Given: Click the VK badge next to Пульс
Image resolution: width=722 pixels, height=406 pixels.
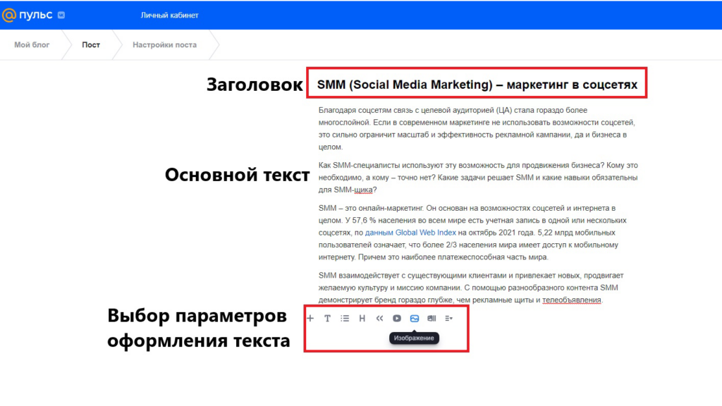Looking at the screenshot, I should pyautogui.click(x=62, y=14).
